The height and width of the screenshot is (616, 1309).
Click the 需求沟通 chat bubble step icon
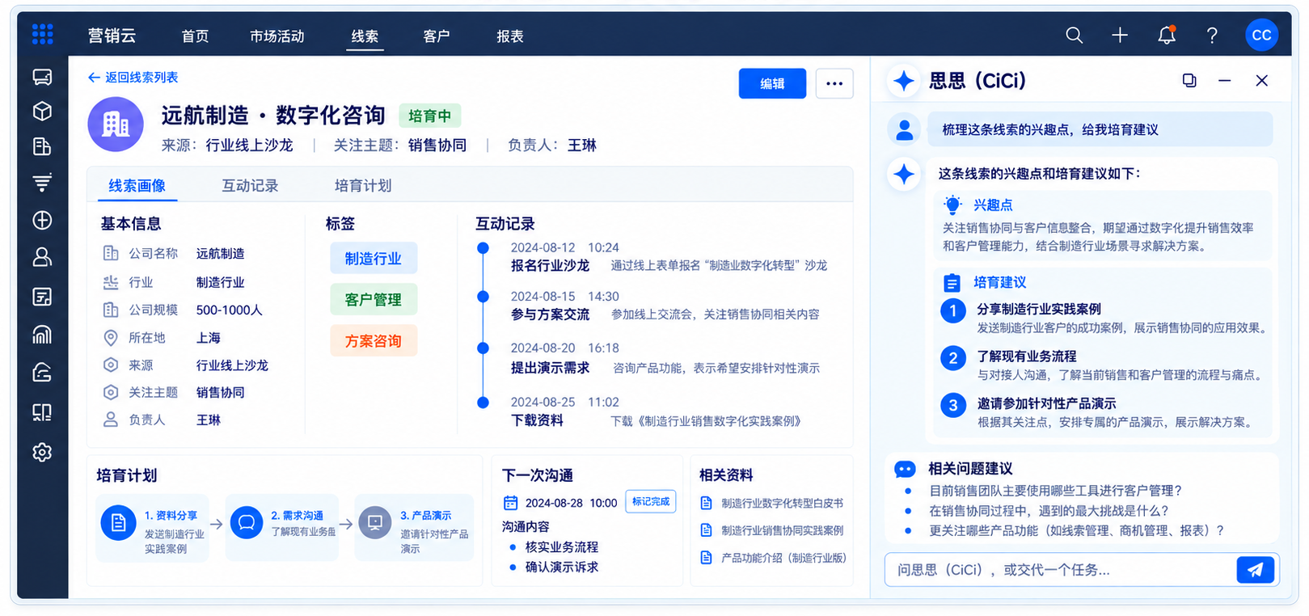click(247, 523)
